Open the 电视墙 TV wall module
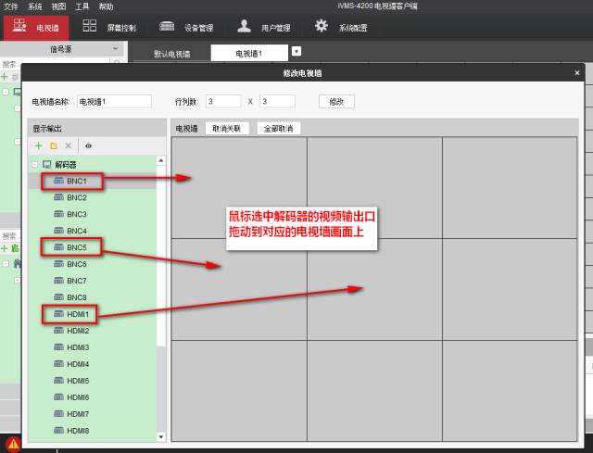This screenshot has width=593, height=453. pyautogui.click(x=35, y=28)
